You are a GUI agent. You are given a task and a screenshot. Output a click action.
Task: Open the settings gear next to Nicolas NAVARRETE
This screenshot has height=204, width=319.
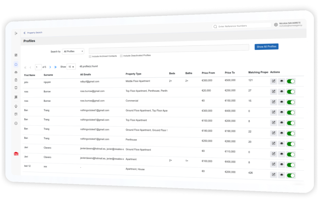click(276, 25)
